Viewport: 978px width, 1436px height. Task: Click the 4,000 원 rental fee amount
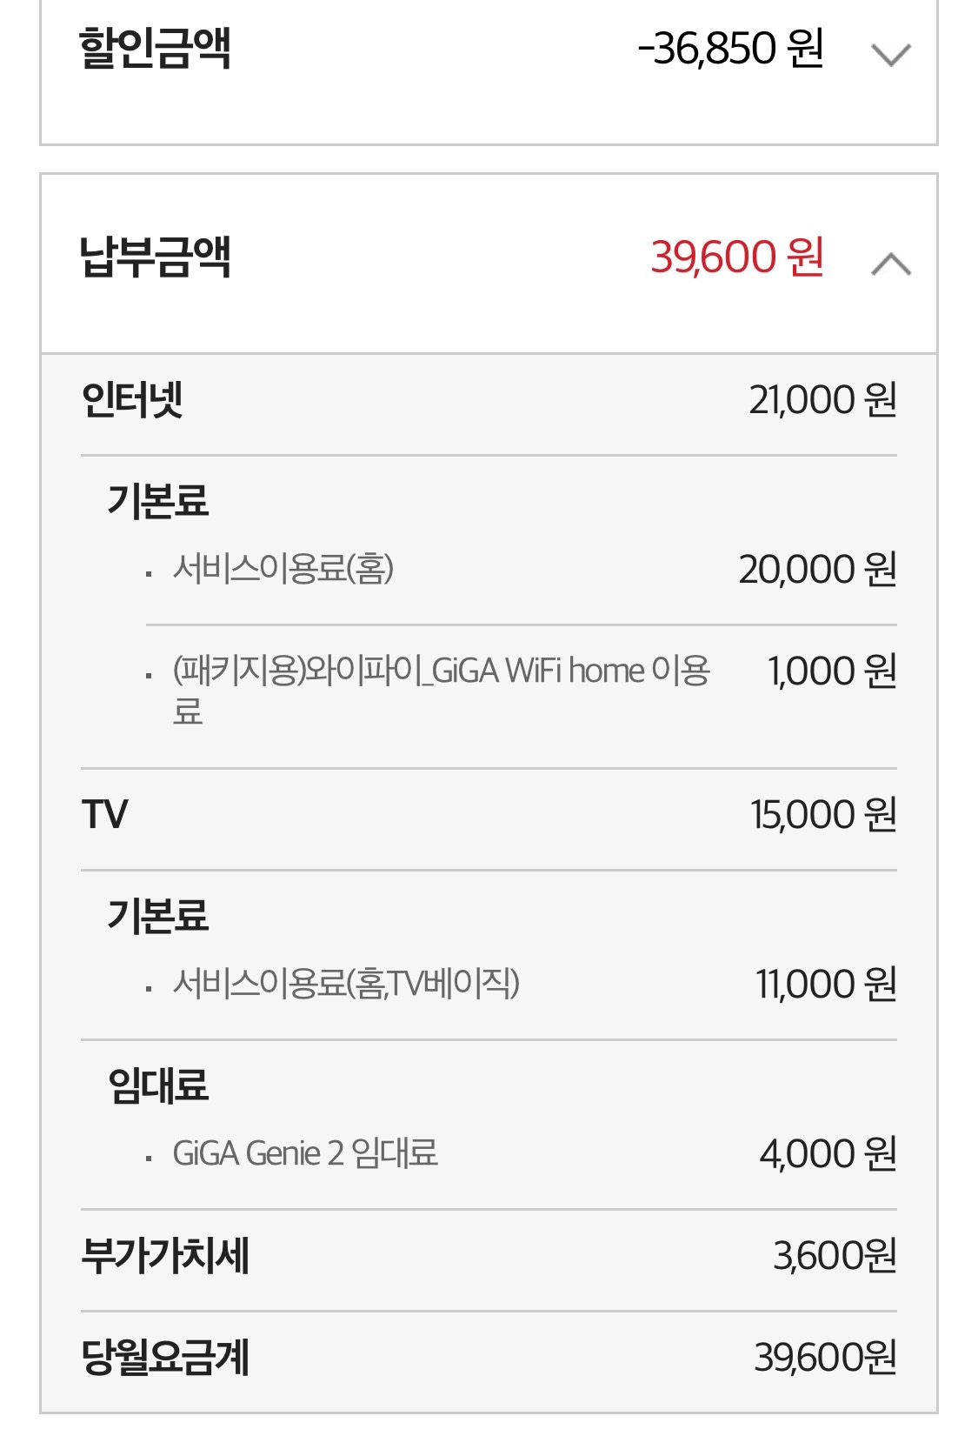point(828,1153)
